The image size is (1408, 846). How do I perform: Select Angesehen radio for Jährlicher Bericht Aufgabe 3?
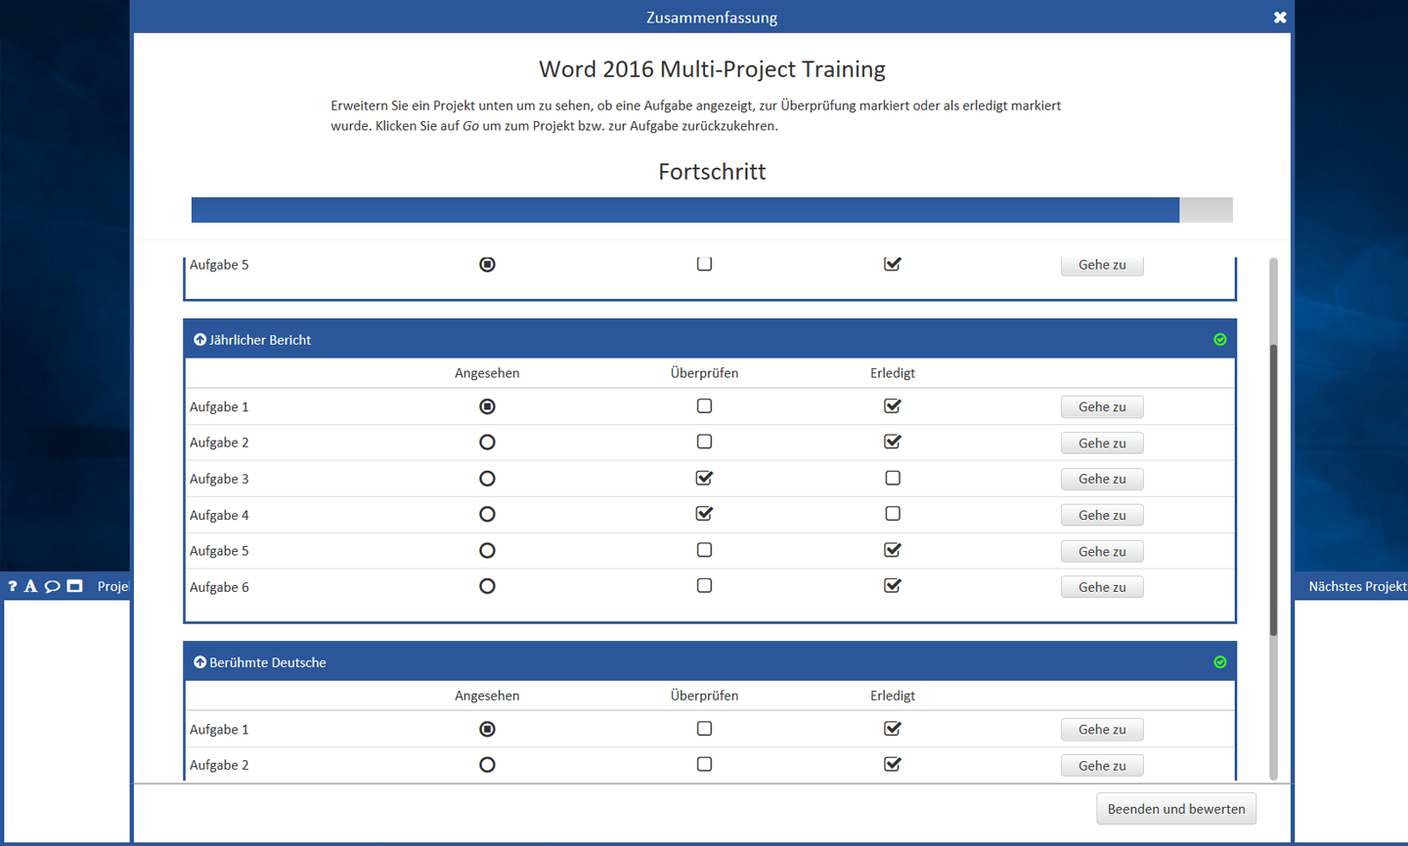click(487, 479)
